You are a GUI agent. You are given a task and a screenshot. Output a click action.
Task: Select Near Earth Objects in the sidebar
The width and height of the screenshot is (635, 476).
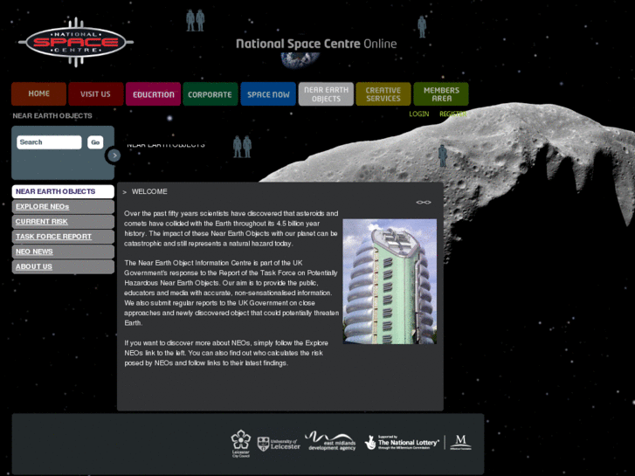pyautogui.click(x=63, y=191)
